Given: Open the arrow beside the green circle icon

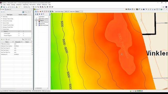Looking at the screenshot, I should pos(163,9).
